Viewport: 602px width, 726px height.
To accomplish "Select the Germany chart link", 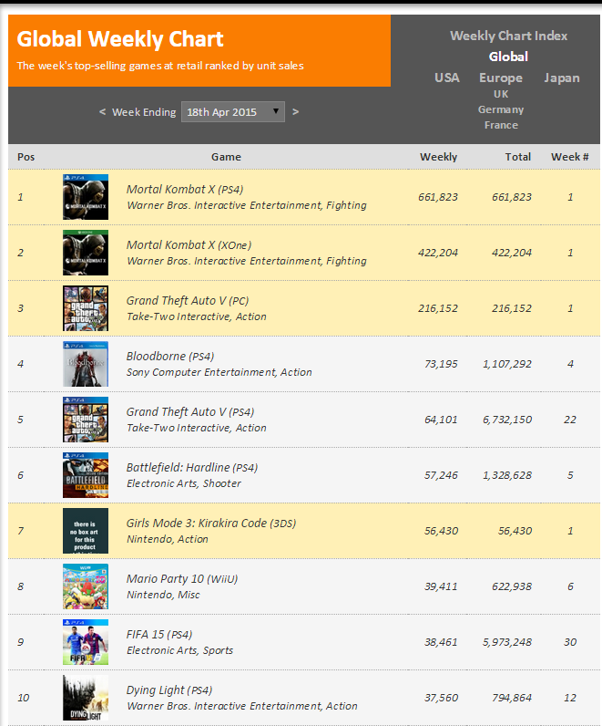I will coord(501,109).
